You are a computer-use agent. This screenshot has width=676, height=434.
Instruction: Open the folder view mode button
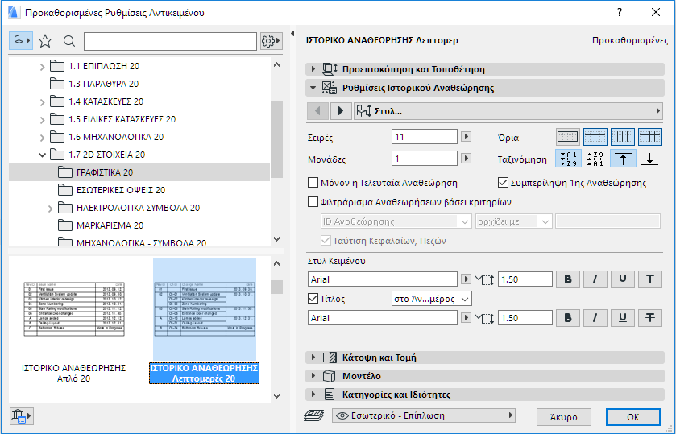pos(21,41)
